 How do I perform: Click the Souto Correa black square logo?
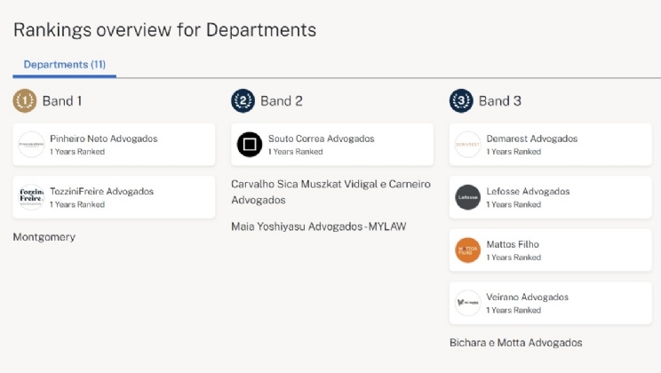[x=250, y=145]
